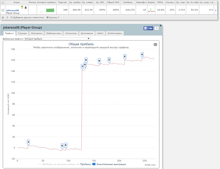Sort by the Игрок column header
The width and height of the screenshot is (220, 169).
[x=17, y=3]
